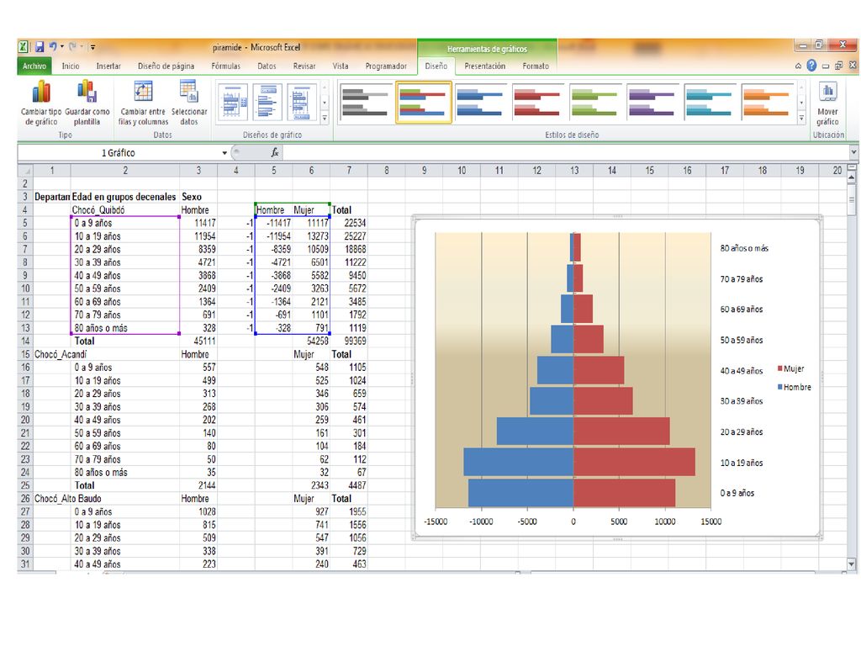Select cell with value 99369
The width and height of the screenshot is (861, 646).
(x=349, y=342)
